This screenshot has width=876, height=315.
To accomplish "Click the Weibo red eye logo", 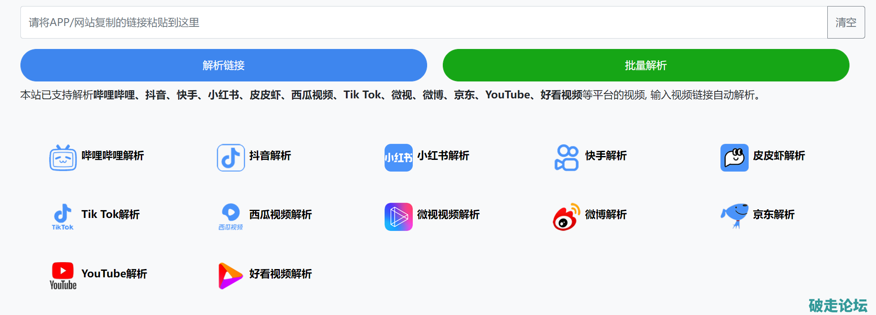I will tap(566, 217).
